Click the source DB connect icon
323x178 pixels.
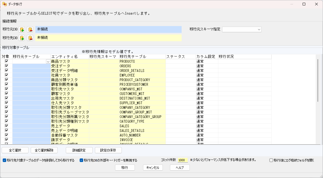click(x=22, y=29)
